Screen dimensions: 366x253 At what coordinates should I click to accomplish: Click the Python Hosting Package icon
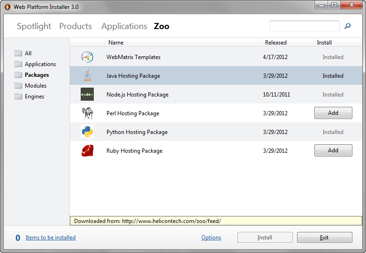pos(87,132)
